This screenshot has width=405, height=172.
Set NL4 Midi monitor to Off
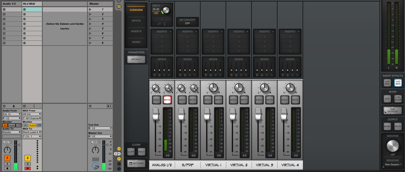coord(39,125)
